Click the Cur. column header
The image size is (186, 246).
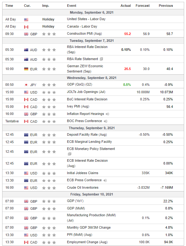27,6
